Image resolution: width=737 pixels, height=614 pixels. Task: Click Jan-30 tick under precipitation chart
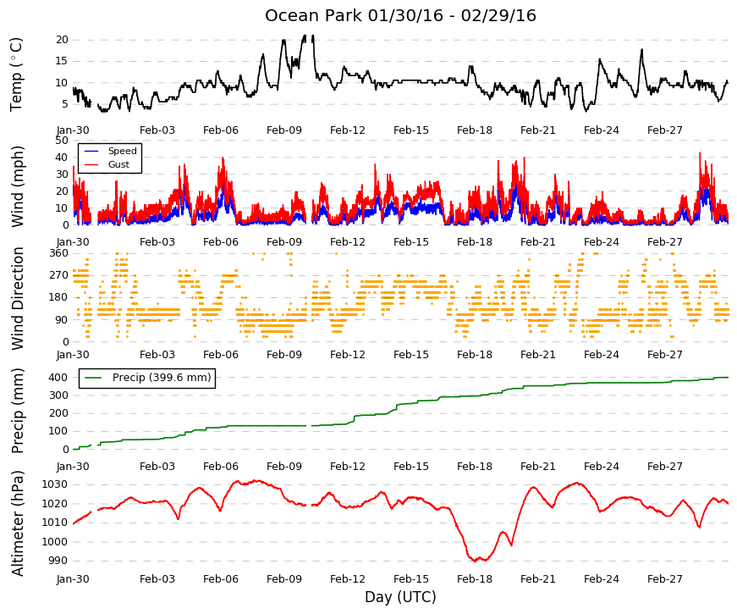pyautogui.click(x=73, y=467)
